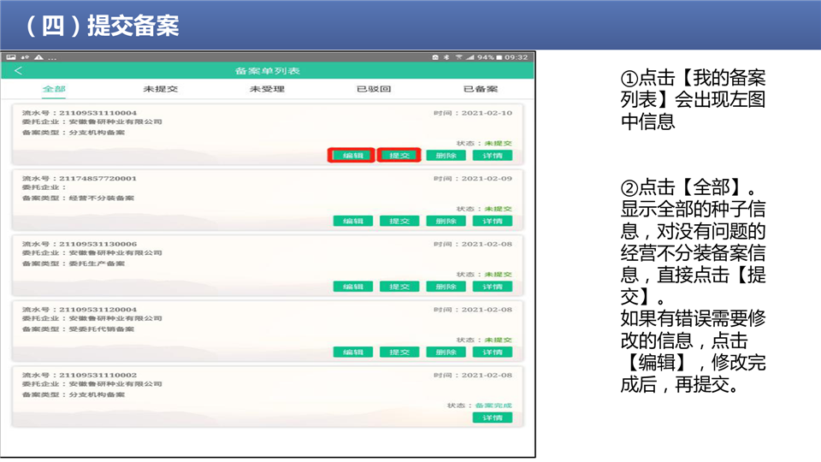Click 提交 on the 受委托代销备案 record
Viewport: 821px width, 462px height.
coord(399,352)
